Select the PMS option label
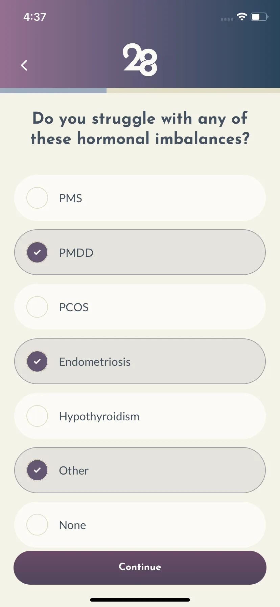 click(x=71, y=198)
